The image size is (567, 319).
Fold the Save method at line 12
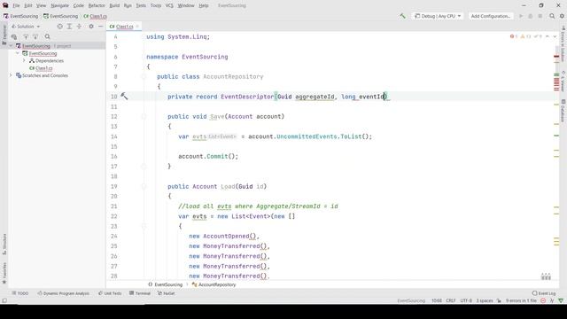point(144,116)
